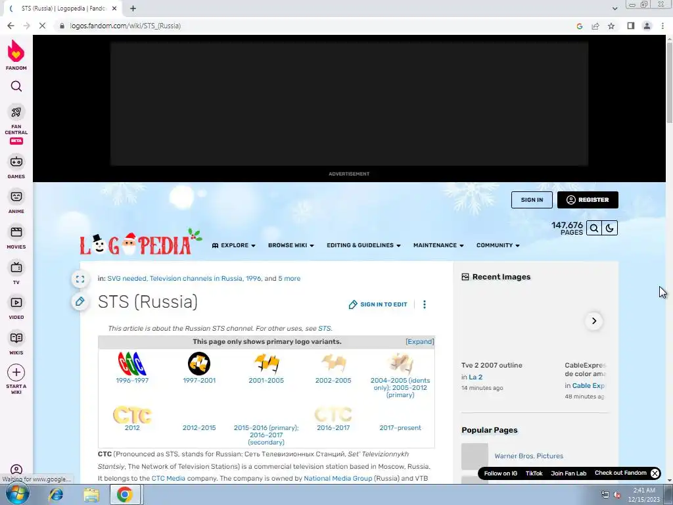Go to Video section in sidebar
This screenshot has width=673, height=505.
16,308
